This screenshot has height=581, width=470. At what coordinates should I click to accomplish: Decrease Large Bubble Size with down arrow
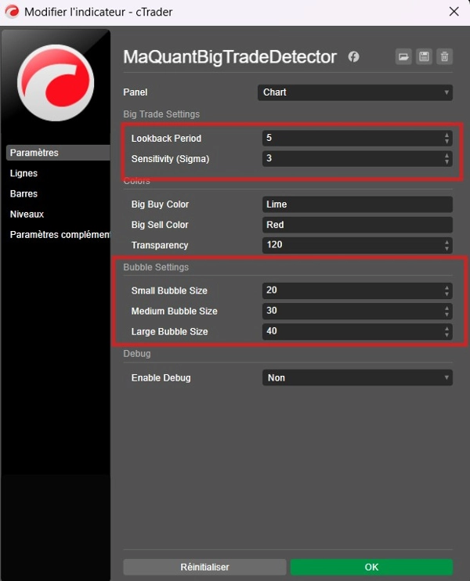coord(446,335)
